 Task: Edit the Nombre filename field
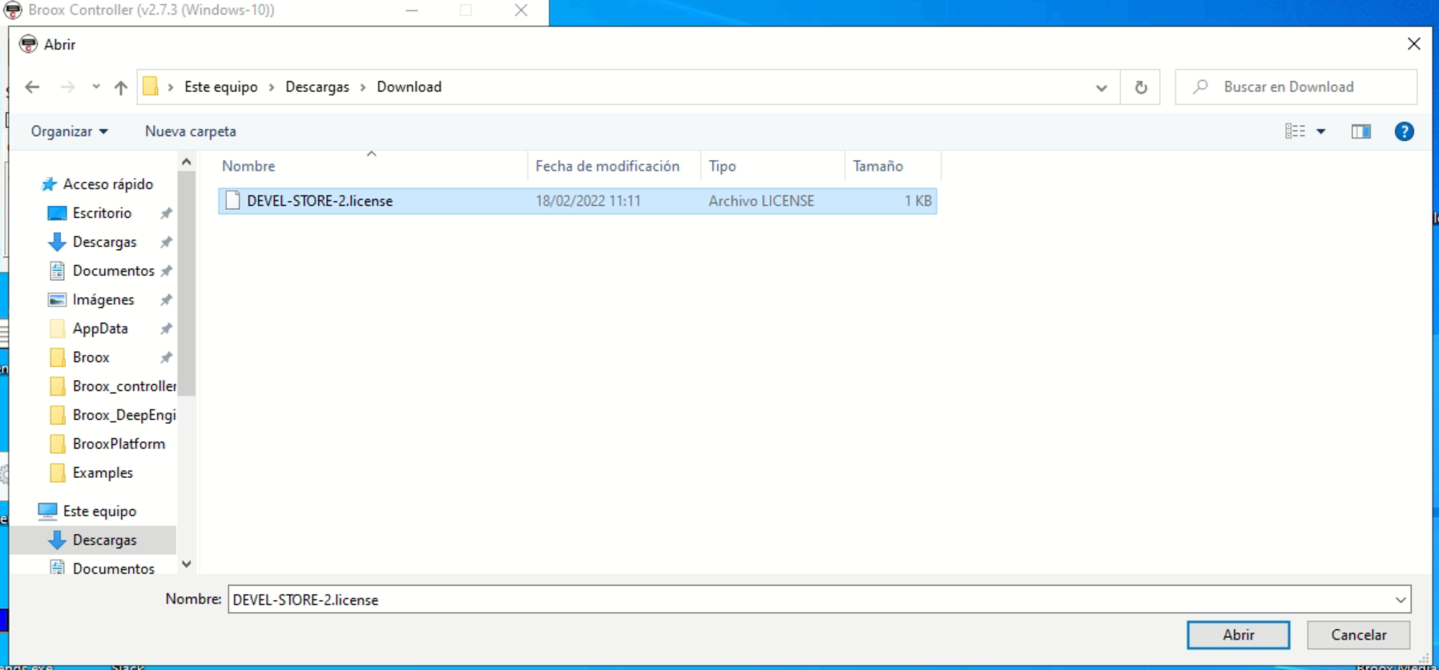point(809,599)
